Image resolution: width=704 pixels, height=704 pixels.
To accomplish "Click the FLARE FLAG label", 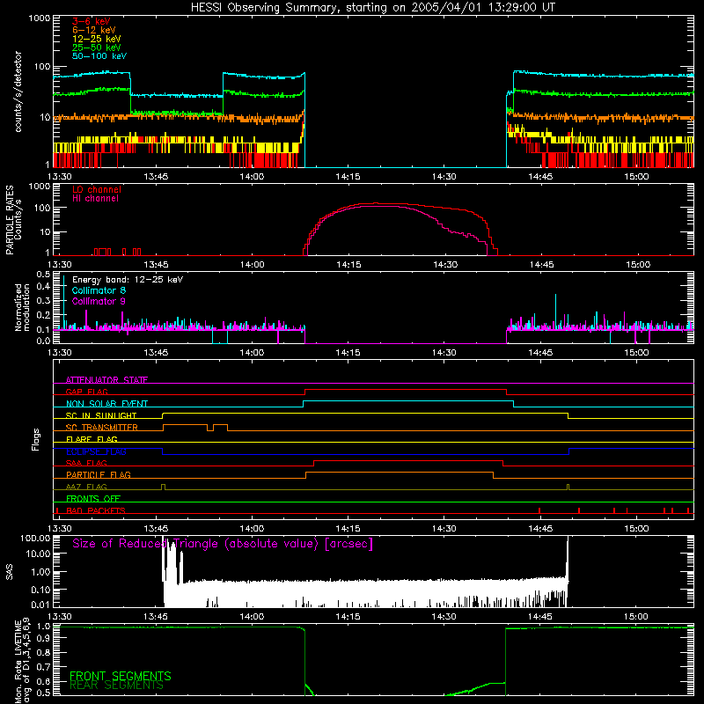I will (x=92, y=439).
